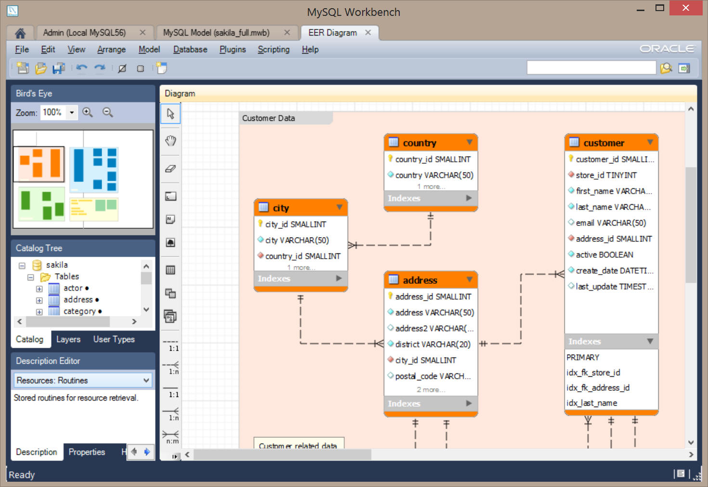Select the hand pan tool
The image size is (708, 487).
tap(170, 141)
